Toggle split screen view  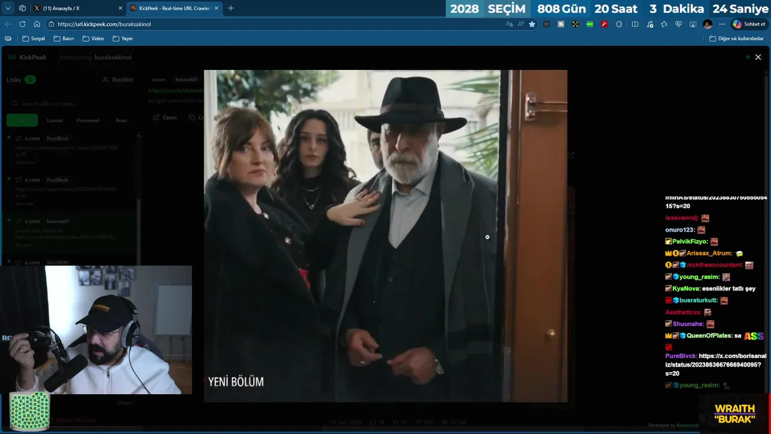(635, 24)
